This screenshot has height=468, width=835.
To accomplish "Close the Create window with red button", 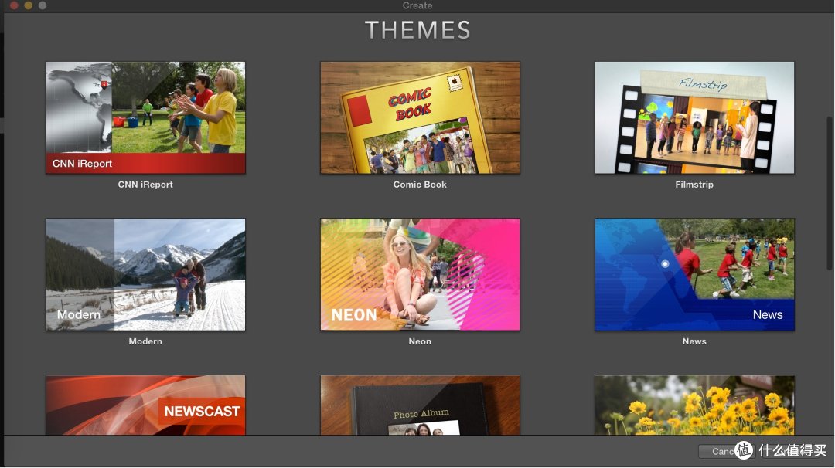I will click(15, 5).
